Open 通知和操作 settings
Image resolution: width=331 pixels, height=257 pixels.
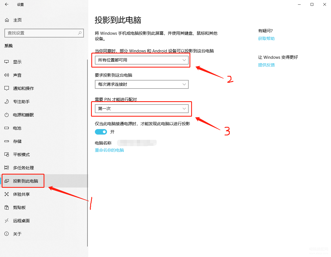[x=44, y=88]
